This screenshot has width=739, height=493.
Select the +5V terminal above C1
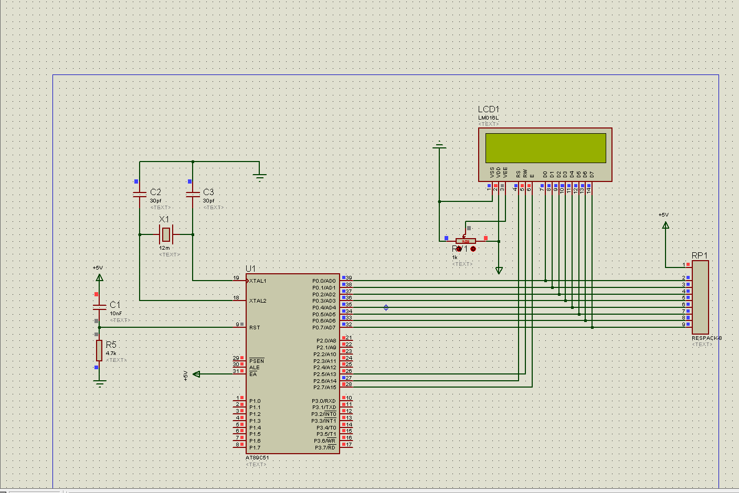pos(99,277)
